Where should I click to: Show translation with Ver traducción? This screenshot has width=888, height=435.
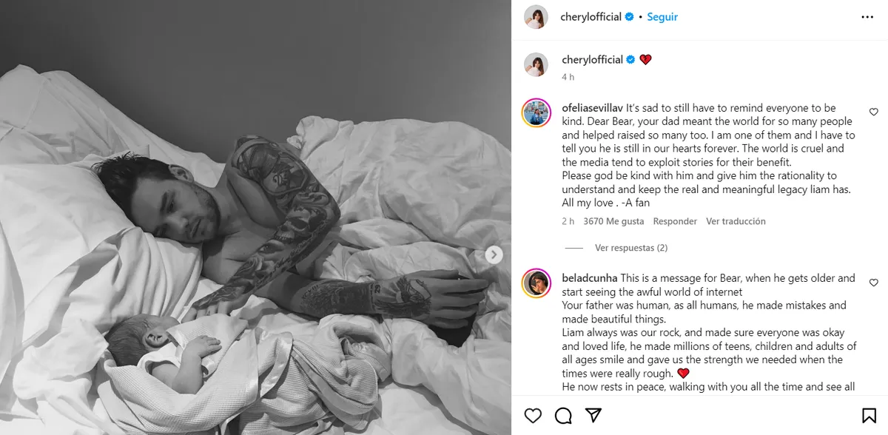click(x=736, y=221)
